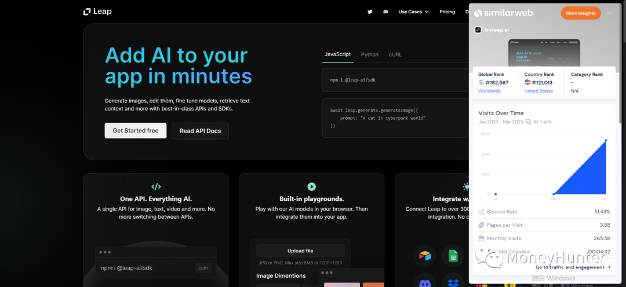Open the Leap Twitter icon link
Image resolution: width=626 pixels, height=287 pixels.
(x=370, y=12)
